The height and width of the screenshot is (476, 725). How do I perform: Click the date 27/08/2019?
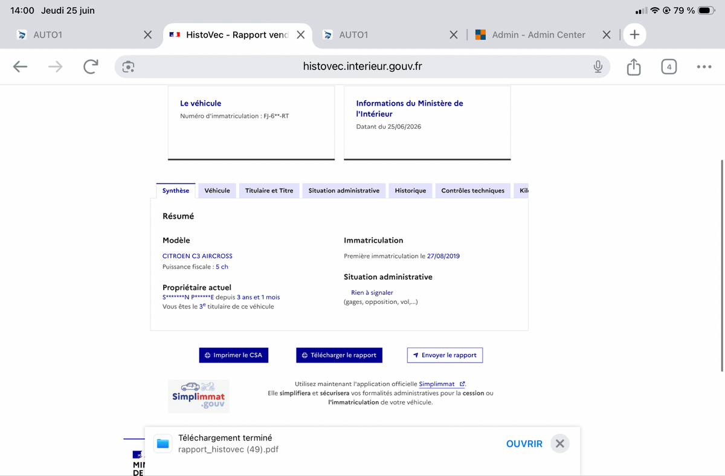pyautogui.click(x=443, y=256)
